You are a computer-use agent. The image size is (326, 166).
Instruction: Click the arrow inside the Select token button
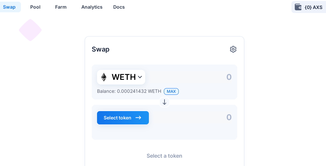tap(138, 118)
